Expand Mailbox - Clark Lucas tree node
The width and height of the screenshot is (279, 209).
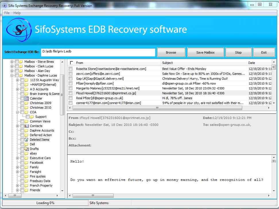pos(12,66)
